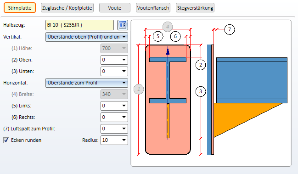The width and height of the screenshot is (298, 174).
Task: Click circled marker 3 in the diagram
Action: click(x=201, y=91)
